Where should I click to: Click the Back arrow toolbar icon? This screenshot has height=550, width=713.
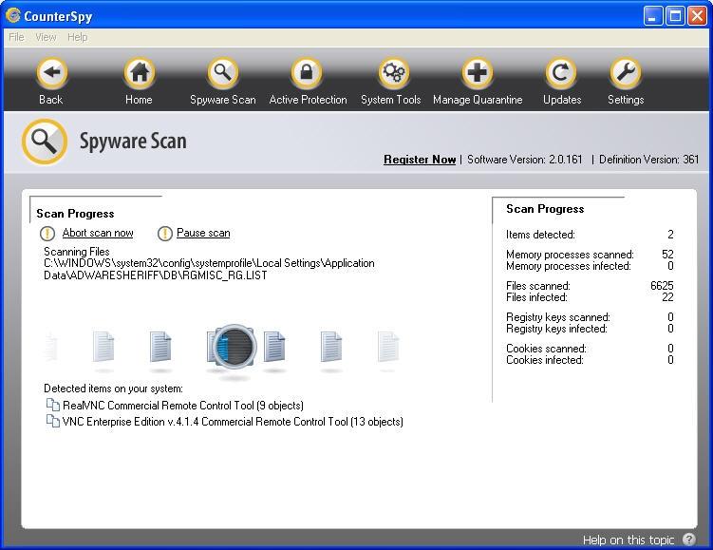click(x=51, y=73)
